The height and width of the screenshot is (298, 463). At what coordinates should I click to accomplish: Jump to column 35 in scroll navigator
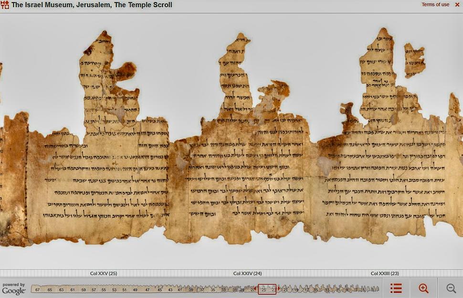pos(212,290)
